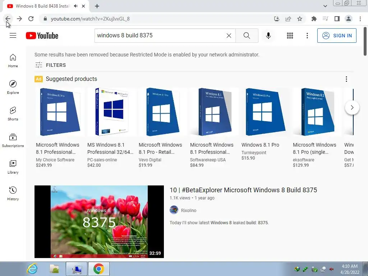Expand the tab search dropdown arrow
This screenshot has width=368, height=276.
coord(325,6)
